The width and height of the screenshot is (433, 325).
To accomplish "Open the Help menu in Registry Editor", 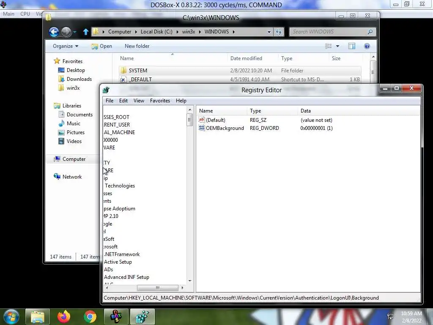I will point(181,101).
